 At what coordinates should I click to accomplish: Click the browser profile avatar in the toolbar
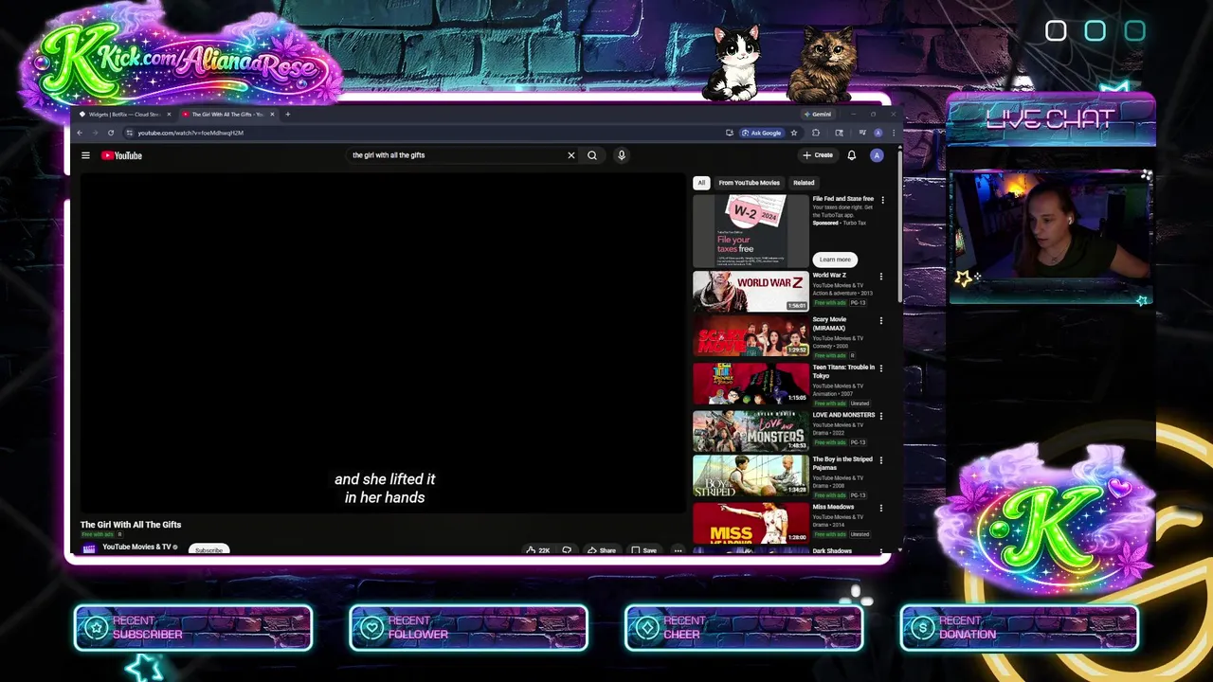pos(878,133)
